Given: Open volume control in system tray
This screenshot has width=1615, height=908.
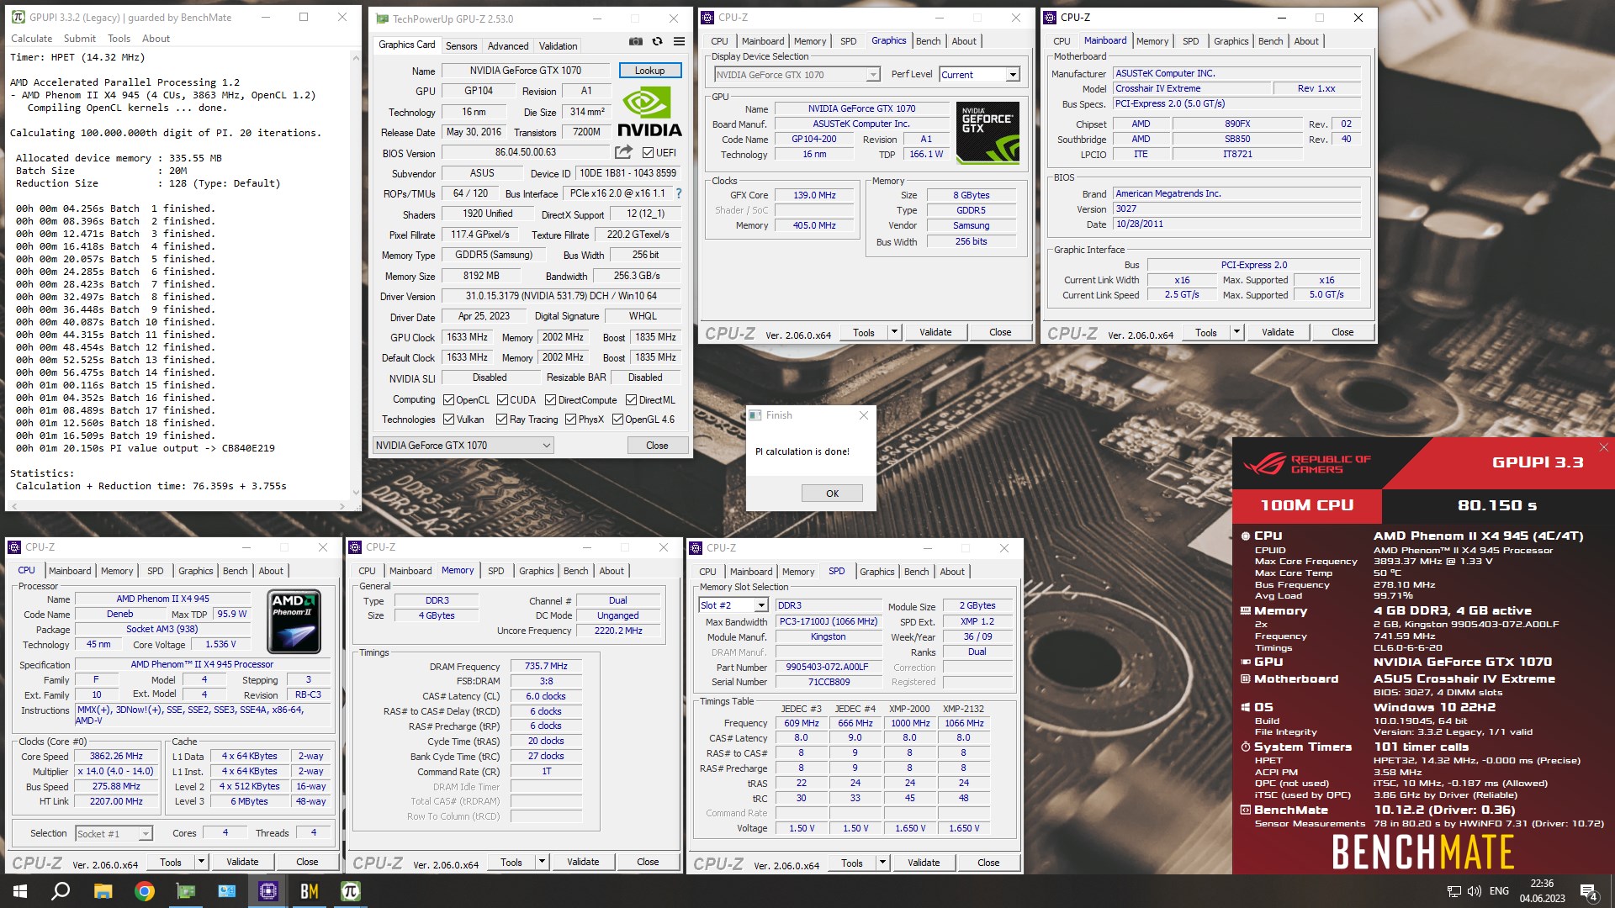Looking at the screenshot, I should click(1474, 891).
